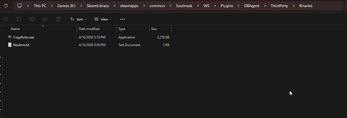
Task: Click the Rename icon in the toolbar
Action: click(32, 19)
